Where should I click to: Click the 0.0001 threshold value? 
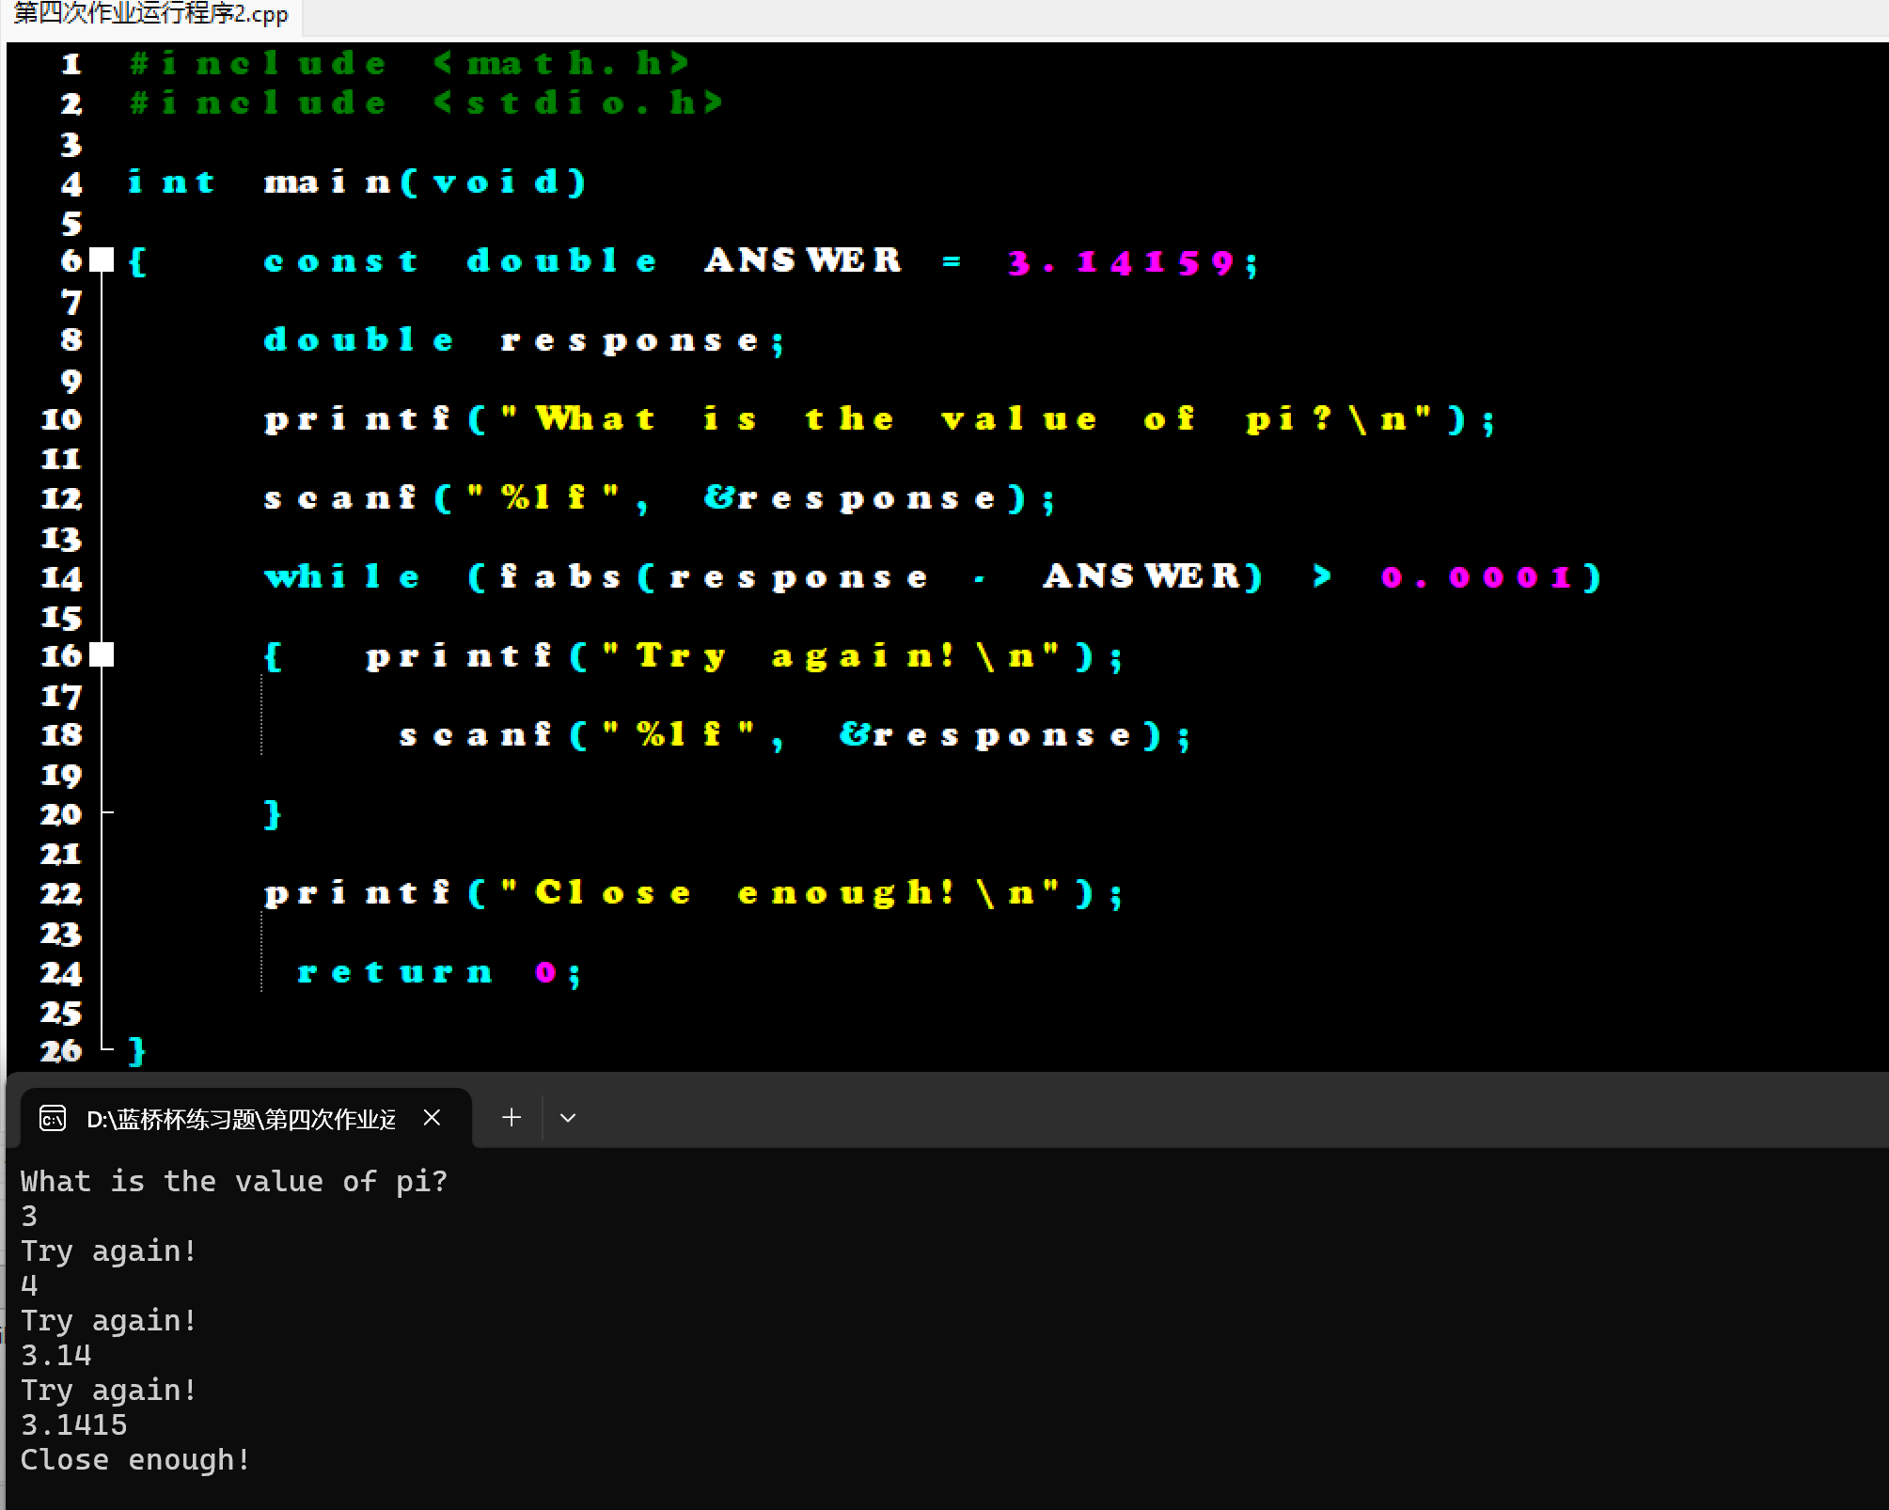[x=1476, y=577]
